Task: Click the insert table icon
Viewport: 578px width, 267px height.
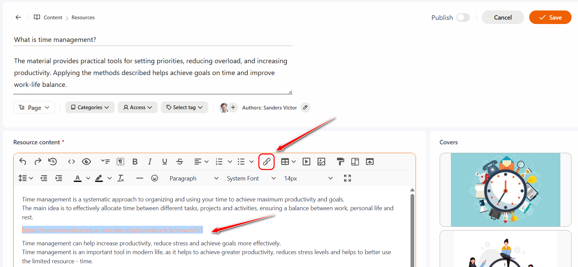Action: coord(285,162)
